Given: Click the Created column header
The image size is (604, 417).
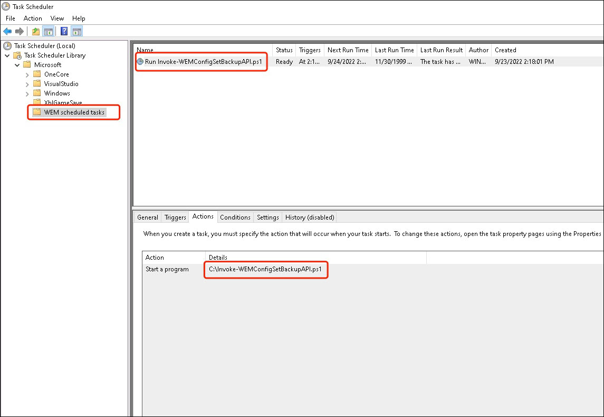Looking at the screenshot, I should point(505,50).
